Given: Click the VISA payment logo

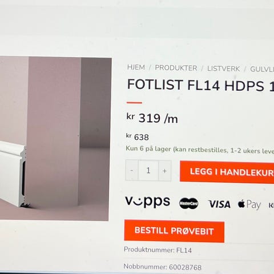Looking at the screenshot, I should pyautogui.click(x=219, y=204).
